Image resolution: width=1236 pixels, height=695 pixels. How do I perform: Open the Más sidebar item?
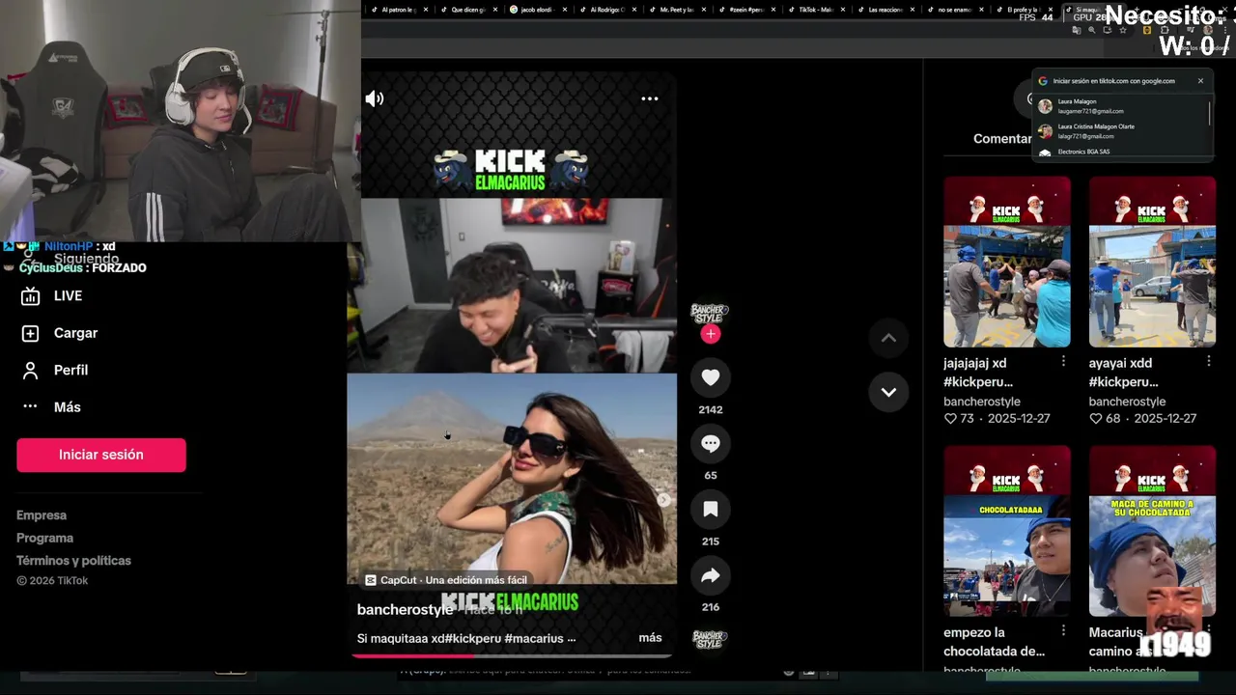coord(68,407)
